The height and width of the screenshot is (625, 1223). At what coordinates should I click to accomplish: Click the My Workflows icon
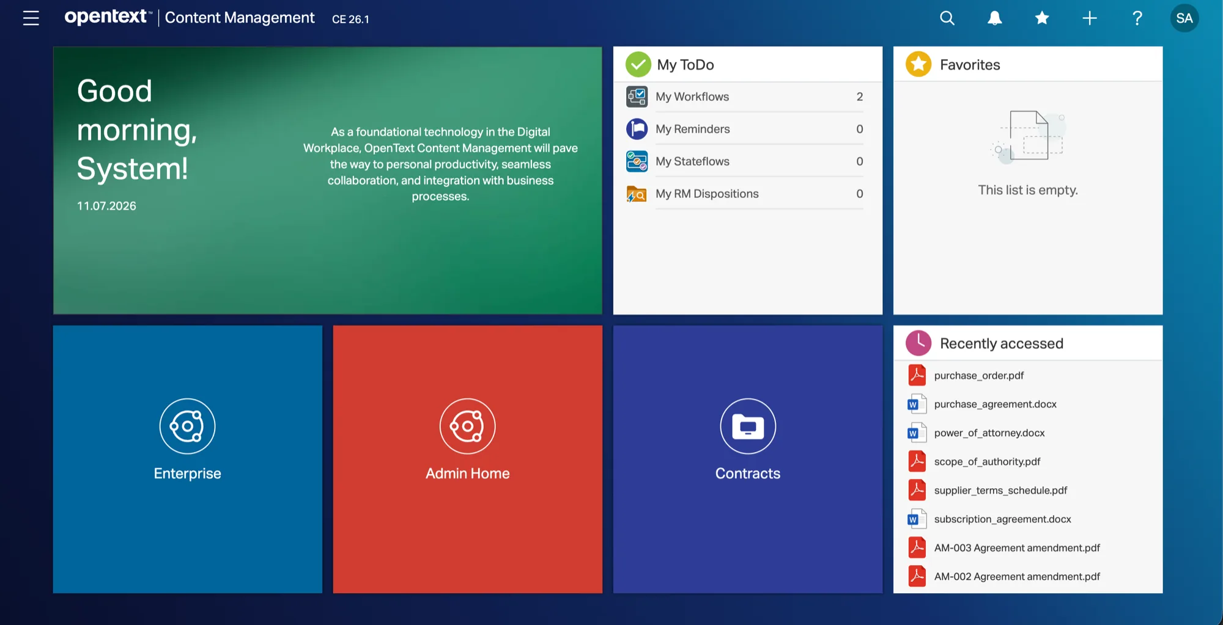click(x=637, y=97)
